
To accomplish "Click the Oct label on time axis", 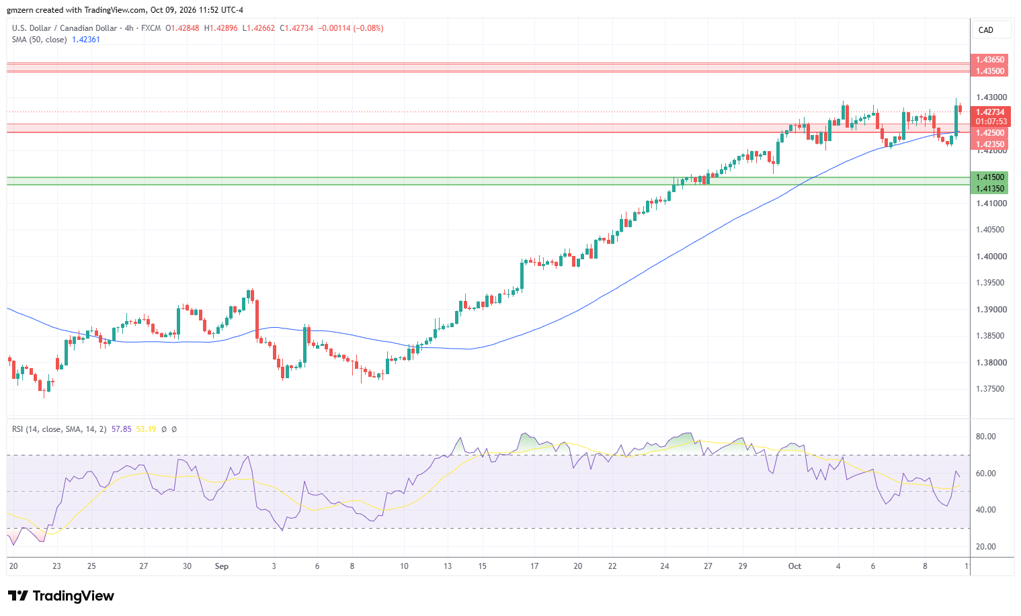I will point(794,566).
